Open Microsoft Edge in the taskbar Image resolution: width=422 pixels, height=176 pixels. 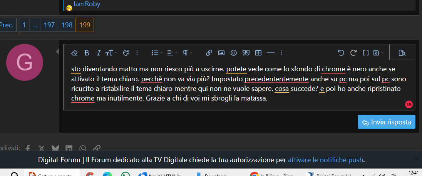[x=107, y=174]
